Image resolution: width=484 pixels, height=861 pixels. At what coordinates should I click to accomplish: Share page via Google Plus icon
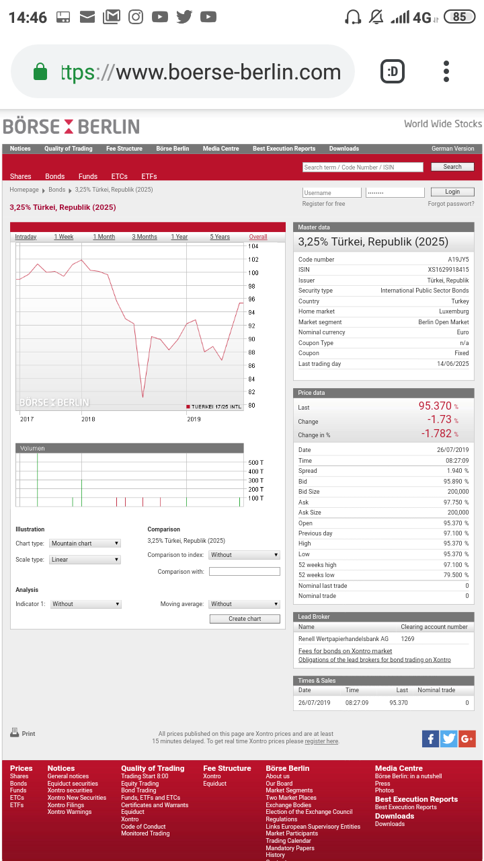coord(467,739)
